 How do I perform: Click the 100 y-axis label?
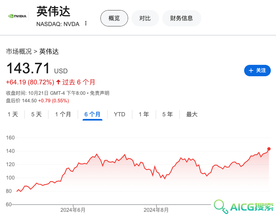(10, 178)
